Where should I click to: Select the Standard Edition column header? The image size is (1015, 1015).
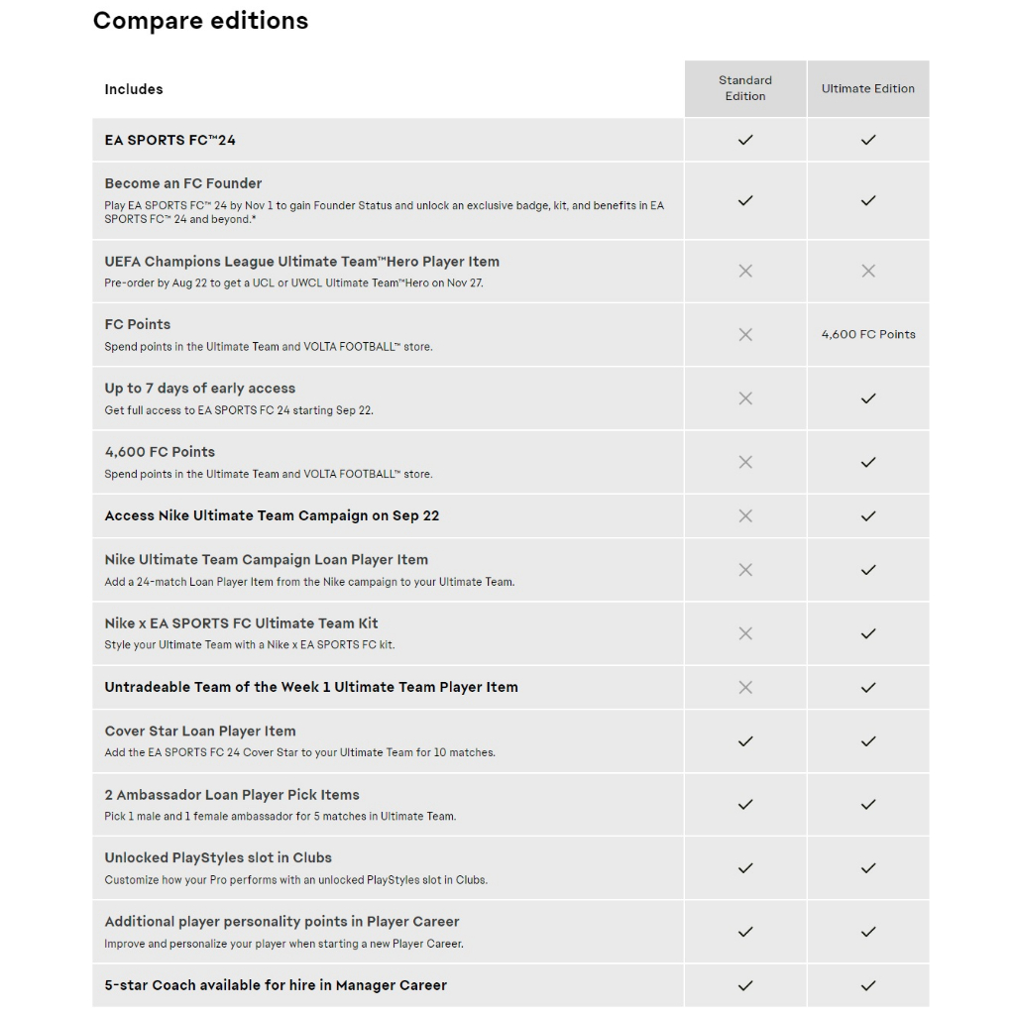[745, 88]
